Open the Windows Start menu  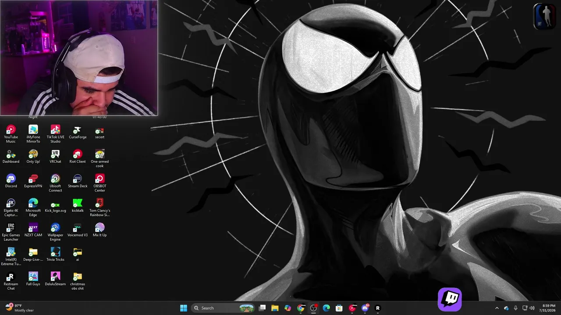tap(184, 308)
